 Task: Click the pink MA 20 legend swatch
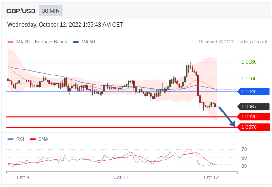coord(11,42)
